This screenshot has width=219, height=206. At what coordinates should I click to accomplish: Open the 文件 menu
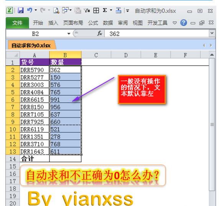coord(17,23)
